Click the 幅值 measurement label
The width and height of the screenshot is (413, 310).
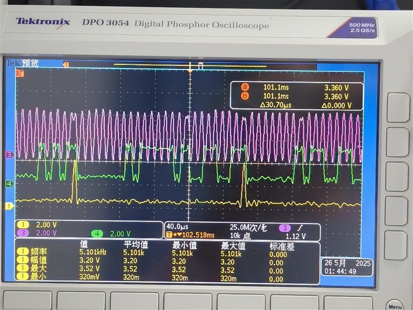[39, 260]
